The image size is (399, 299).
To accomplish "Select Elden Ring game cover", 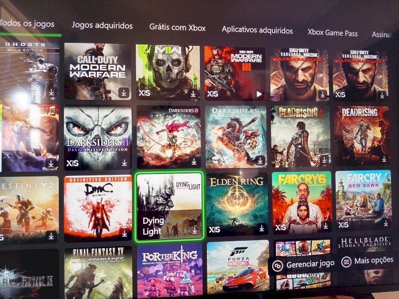I will pos(237,204).
